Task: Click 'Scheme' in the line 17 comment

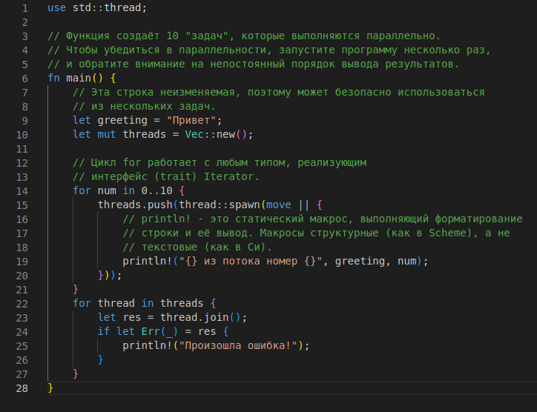Action: (447, 233)
